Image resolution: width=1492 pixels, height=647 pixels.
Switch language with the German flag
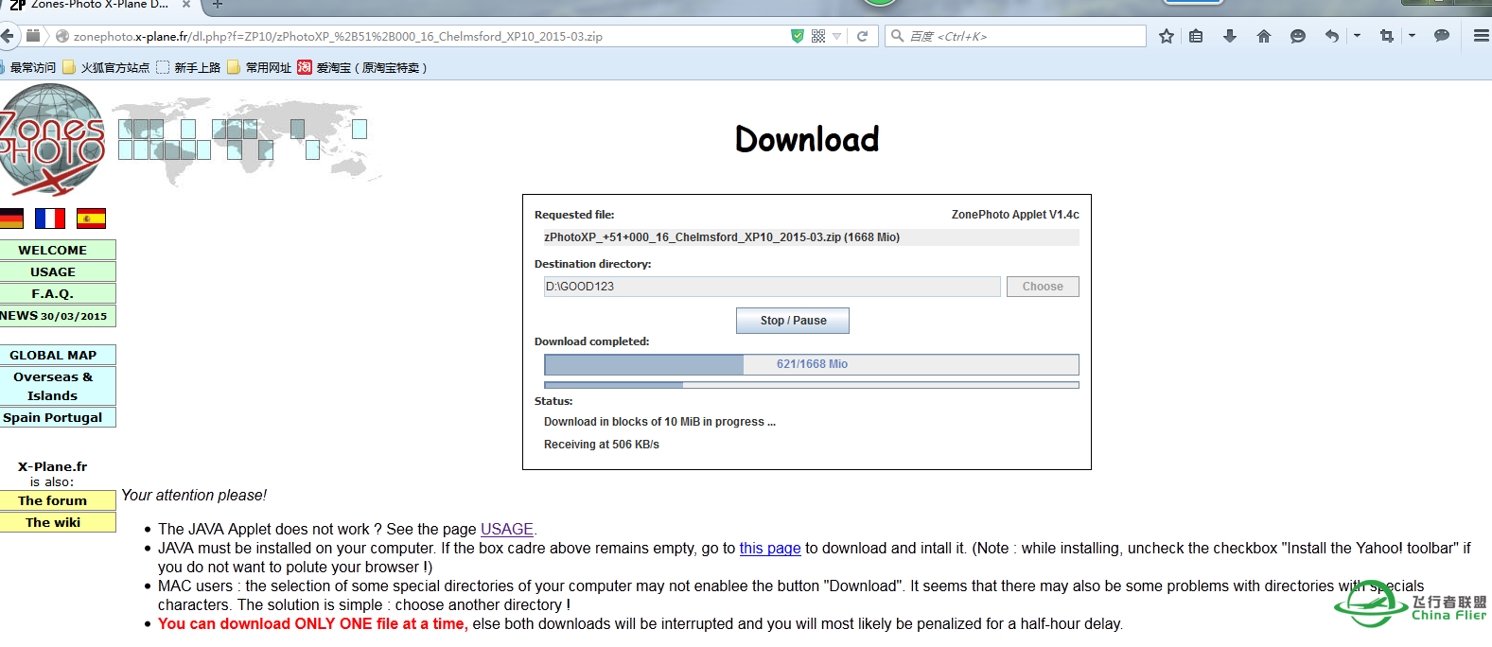[x=11, y=219]
